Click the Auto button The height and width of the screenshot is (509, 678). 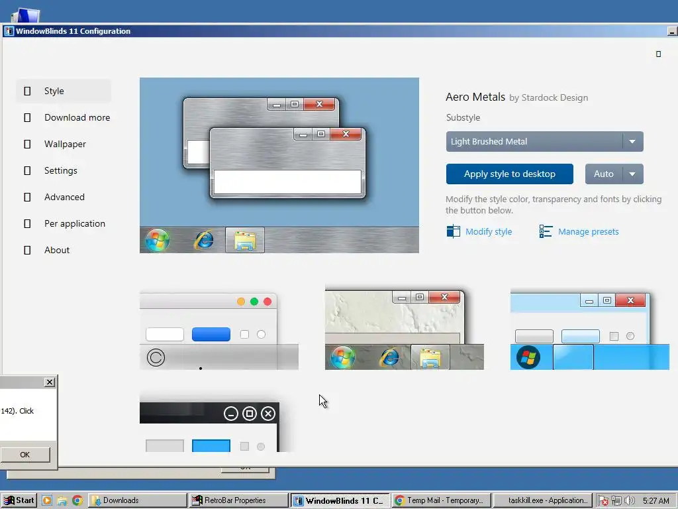click(x=604, y=174)
